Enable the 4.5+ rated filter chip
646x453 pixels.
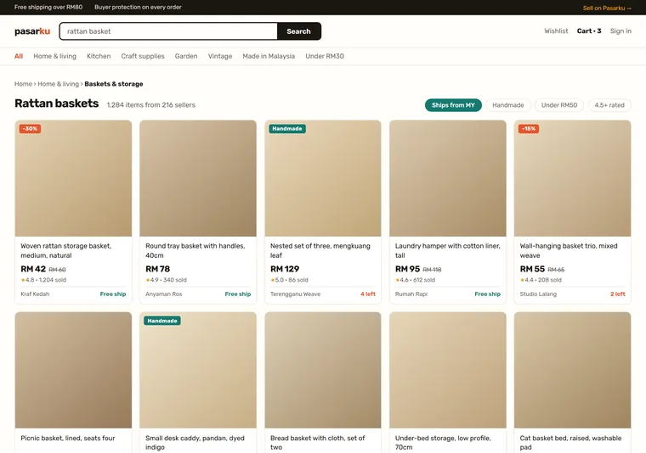point(609,105)
